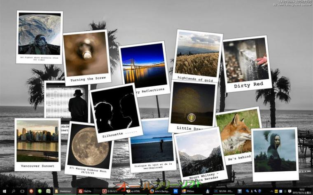Screen dimensions: 313x195
Task: Open the taskbar clock and date
Action: tap(302, 191)
